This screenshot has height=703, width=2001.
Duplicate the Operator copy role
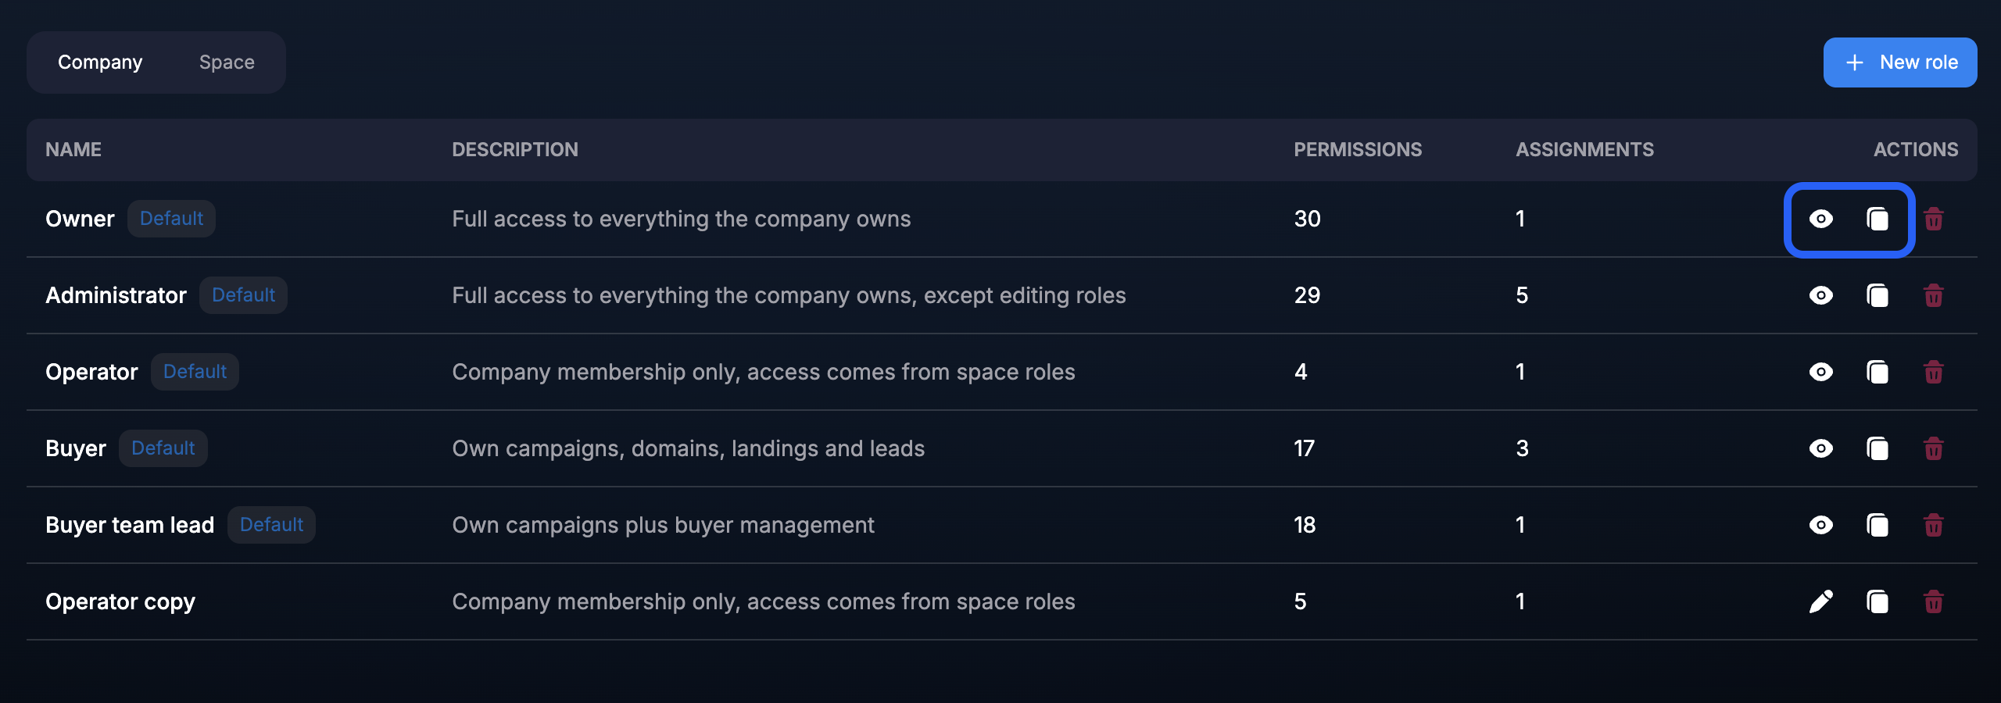point(1878,601)
